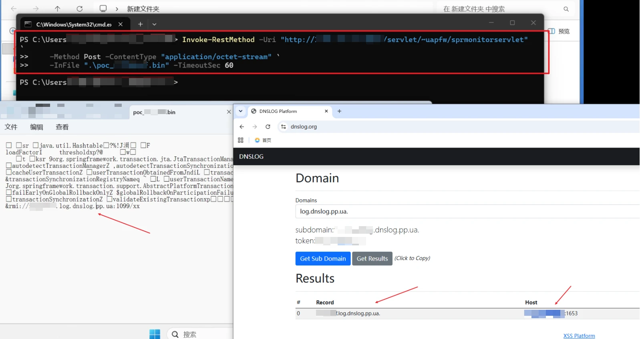Open the 首页 bookmark

263,140
